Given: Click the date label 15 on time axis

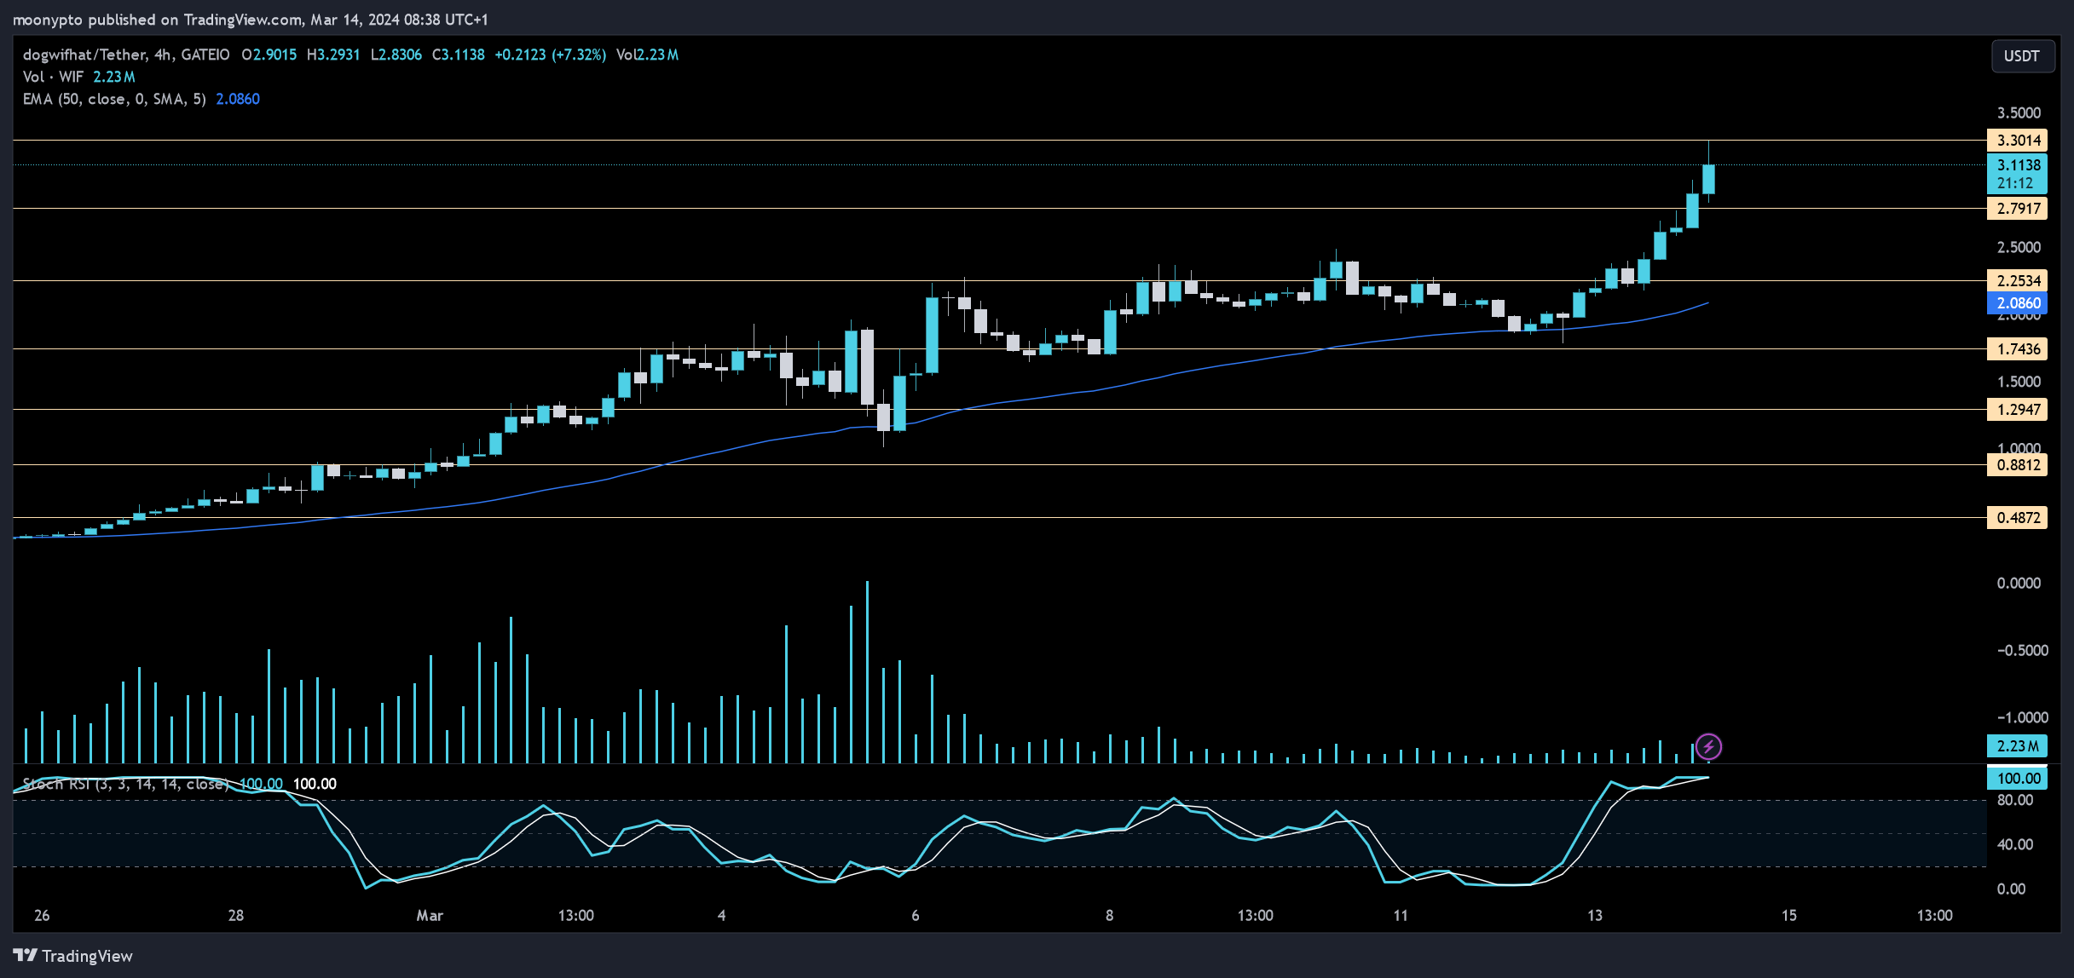Looking at the screenshot, I should [x=1788, y=915].
